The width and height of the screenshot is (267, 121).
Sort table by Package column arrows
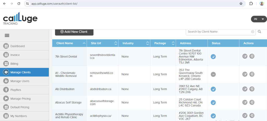[x=173, y=43]
